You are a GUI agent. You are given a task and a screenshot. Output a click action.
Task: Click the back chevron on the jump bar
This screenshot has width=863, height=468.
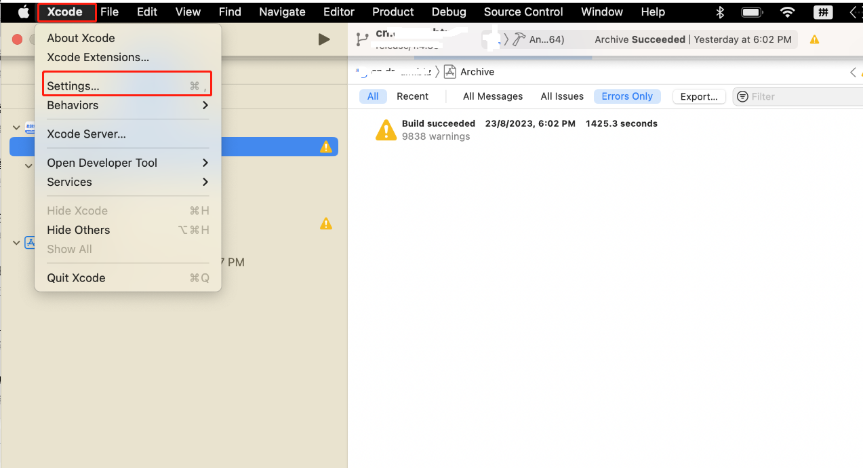(x=853, y=72)
